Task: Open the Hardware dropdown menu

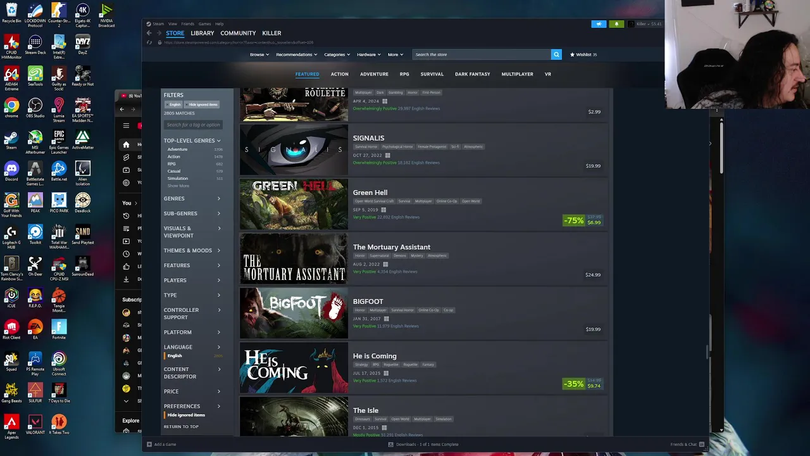Action: tap(369, 54)
